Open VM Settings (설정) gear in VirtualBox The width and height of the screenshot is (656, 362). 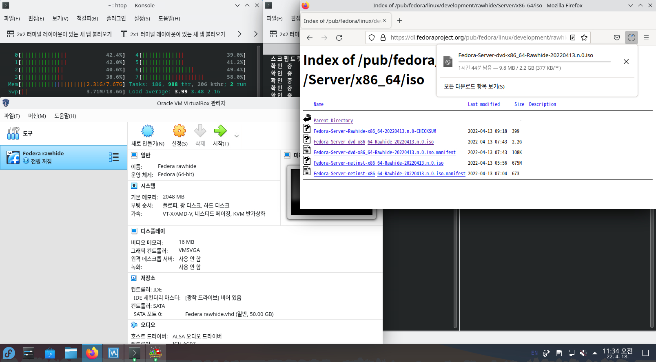coord(180,136)
